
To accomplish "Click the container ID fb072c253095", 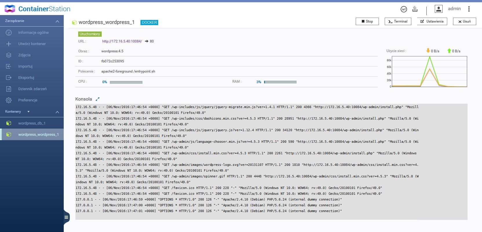I will (113, 61).
